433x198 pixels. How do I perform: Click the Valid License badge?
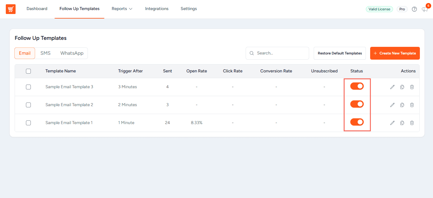(379, 9)
